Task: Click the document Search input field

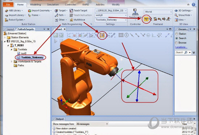Action: 179,52
